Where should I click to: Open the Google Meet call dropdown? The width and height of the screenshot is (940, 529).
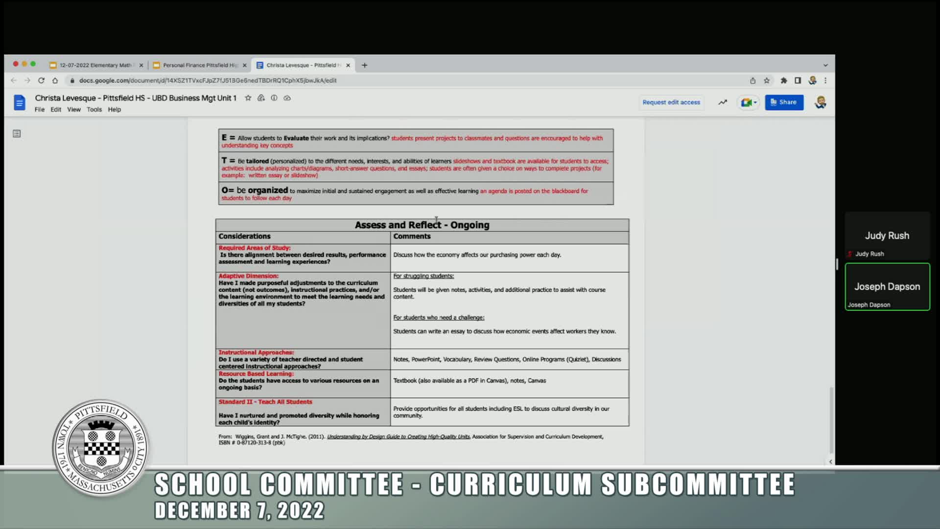coord(748,102)
